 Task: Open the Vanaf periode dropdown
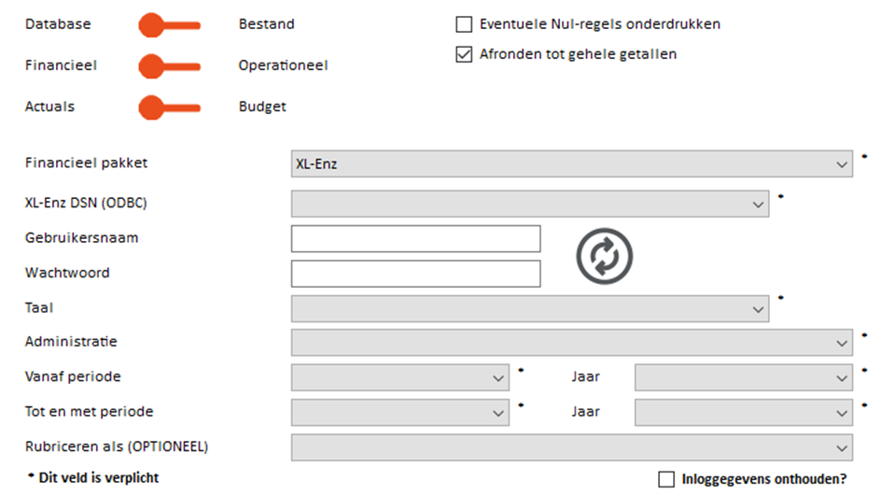pyautogui.click(x=400, y=377)
